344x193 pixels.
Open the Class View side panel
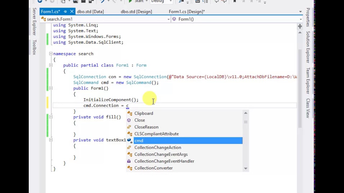[308, 108]
